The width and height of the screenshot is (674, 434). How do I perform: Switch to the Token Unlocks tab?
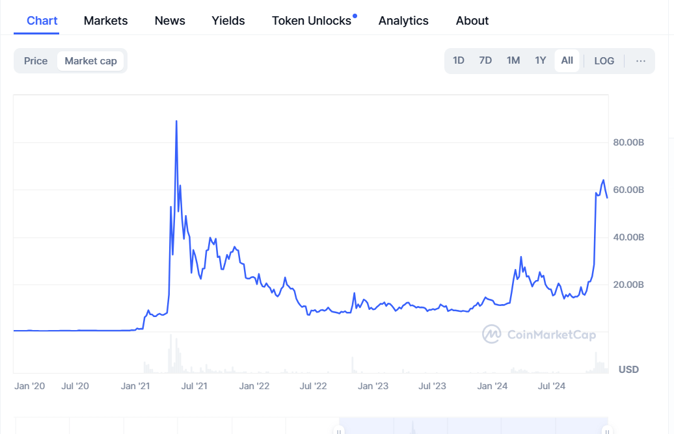click(311, 21)
